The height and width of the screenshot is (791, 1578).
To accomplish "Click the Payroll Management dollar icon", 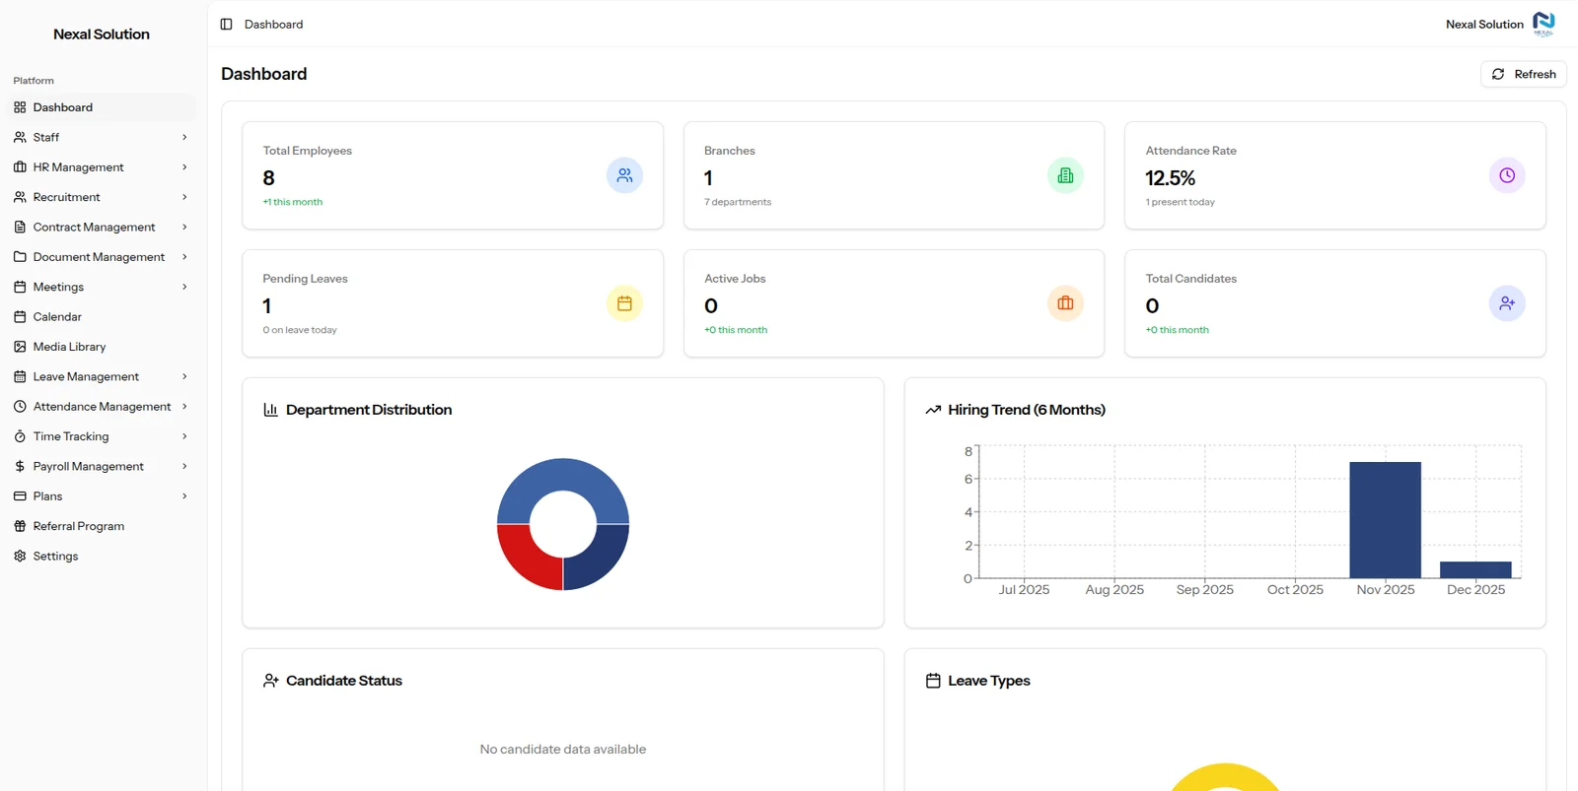I will [x=20, y=466].
